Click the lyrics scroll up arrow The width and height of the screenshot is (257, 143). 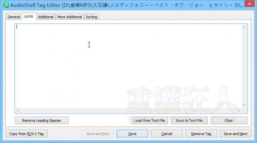click(x=244, y=27)
